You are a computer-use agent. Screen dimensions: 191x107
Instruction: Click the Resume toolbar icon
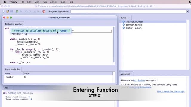point(38,11)
